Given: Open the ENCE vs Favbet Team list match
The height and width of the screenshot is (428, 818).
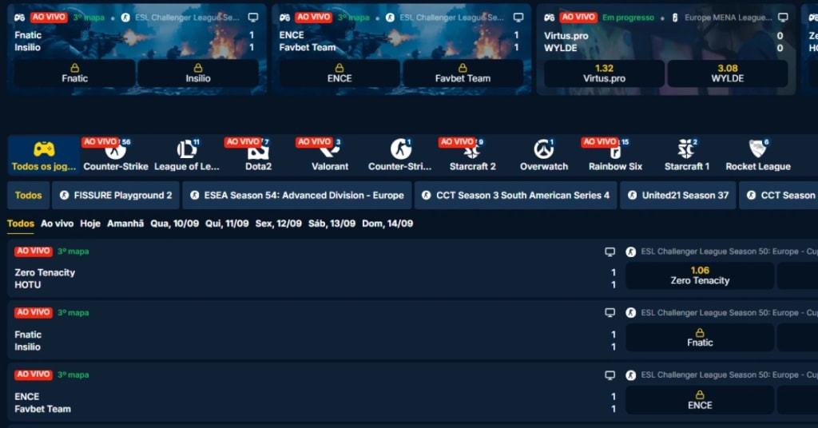Looking at the screenshot, I should click(313, 402).
